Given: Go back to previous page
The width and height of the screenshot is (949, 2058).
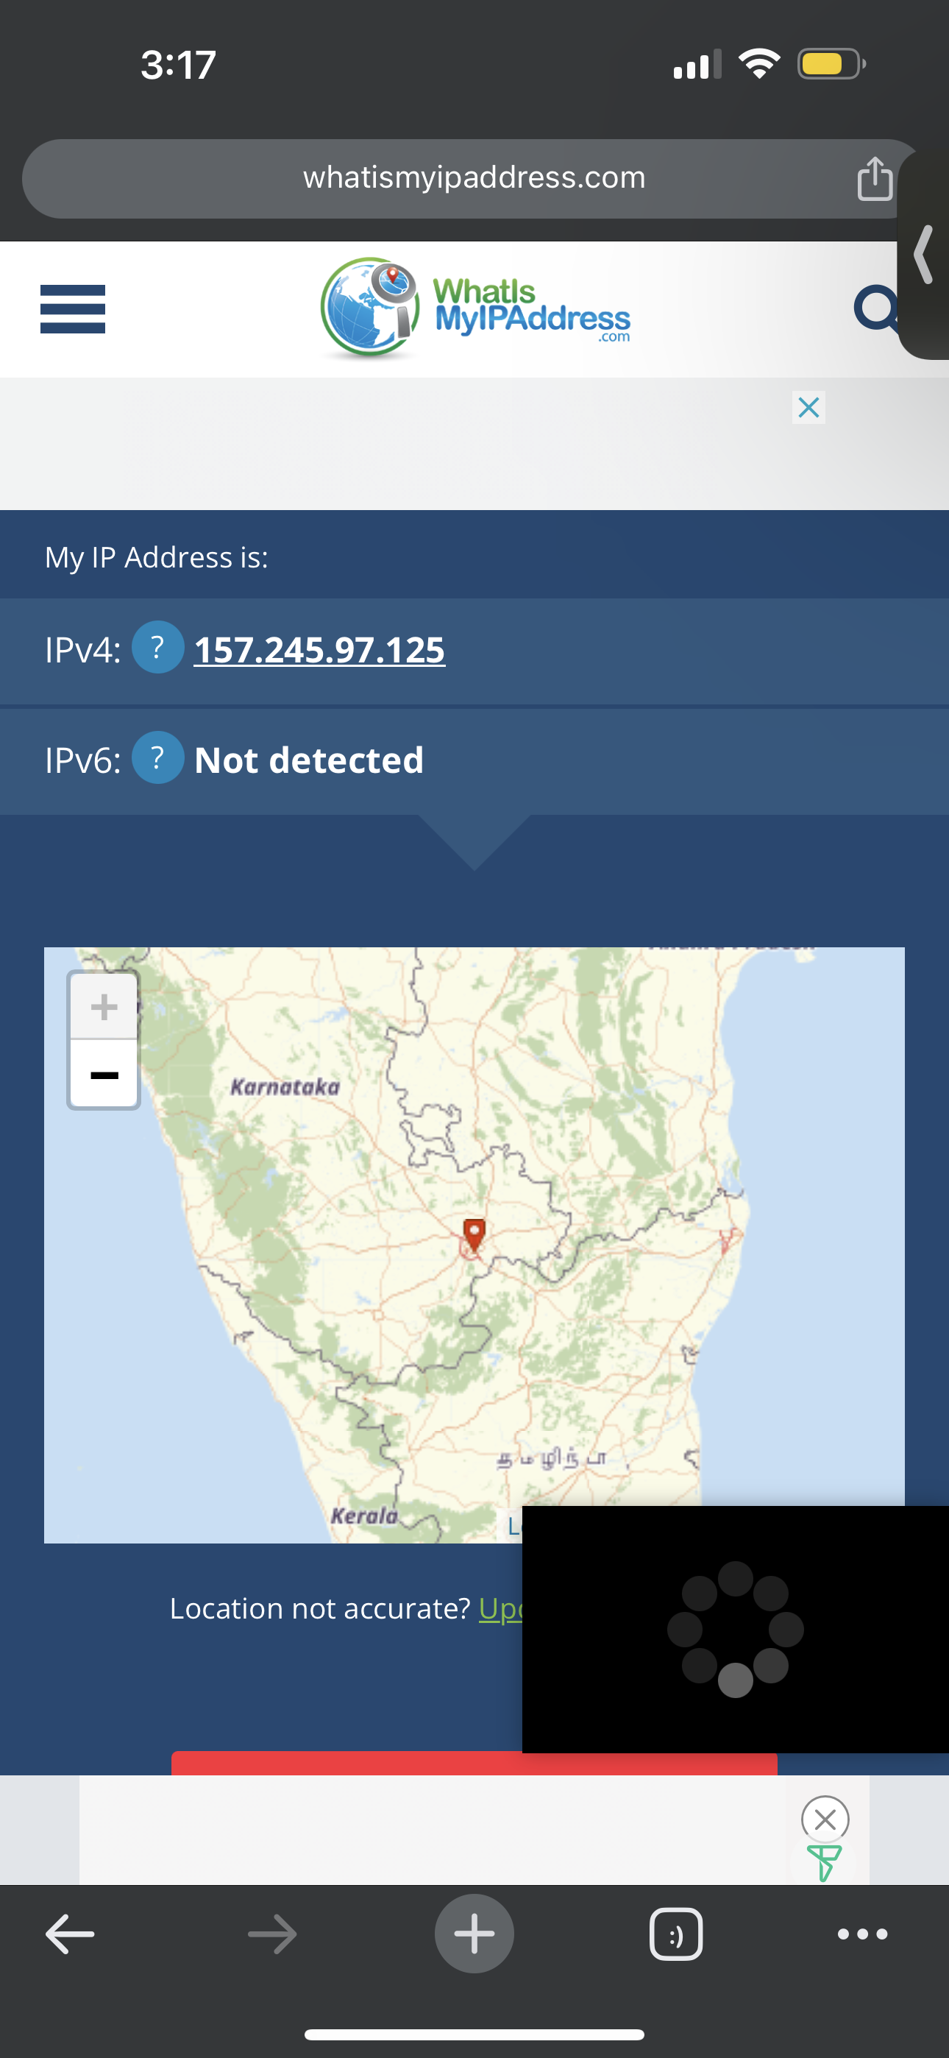Looking at the screenshot, I should [71, 1934].
